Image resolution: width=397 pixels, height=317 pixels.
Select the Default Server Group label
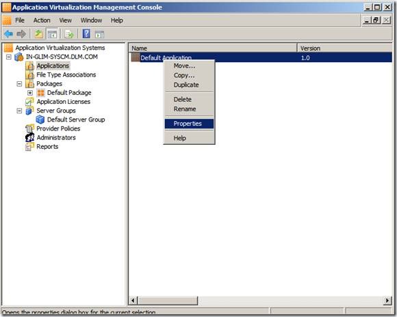pyautogui.click(x=76, y=120)
